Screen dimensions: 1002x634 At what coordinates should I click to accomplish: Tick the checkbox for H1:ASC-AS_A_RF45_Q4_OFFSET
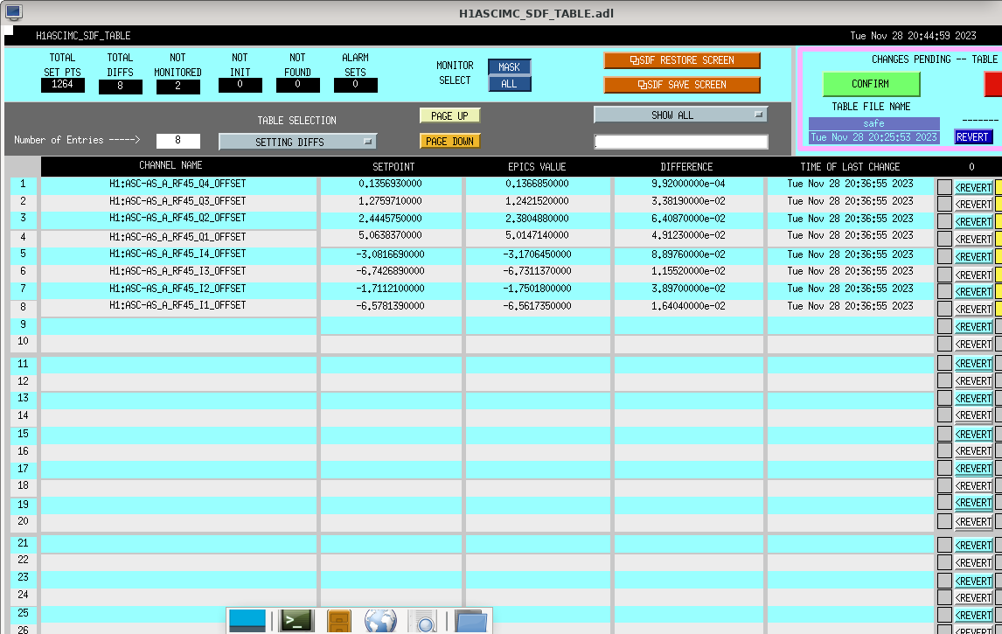click(944, 187)
